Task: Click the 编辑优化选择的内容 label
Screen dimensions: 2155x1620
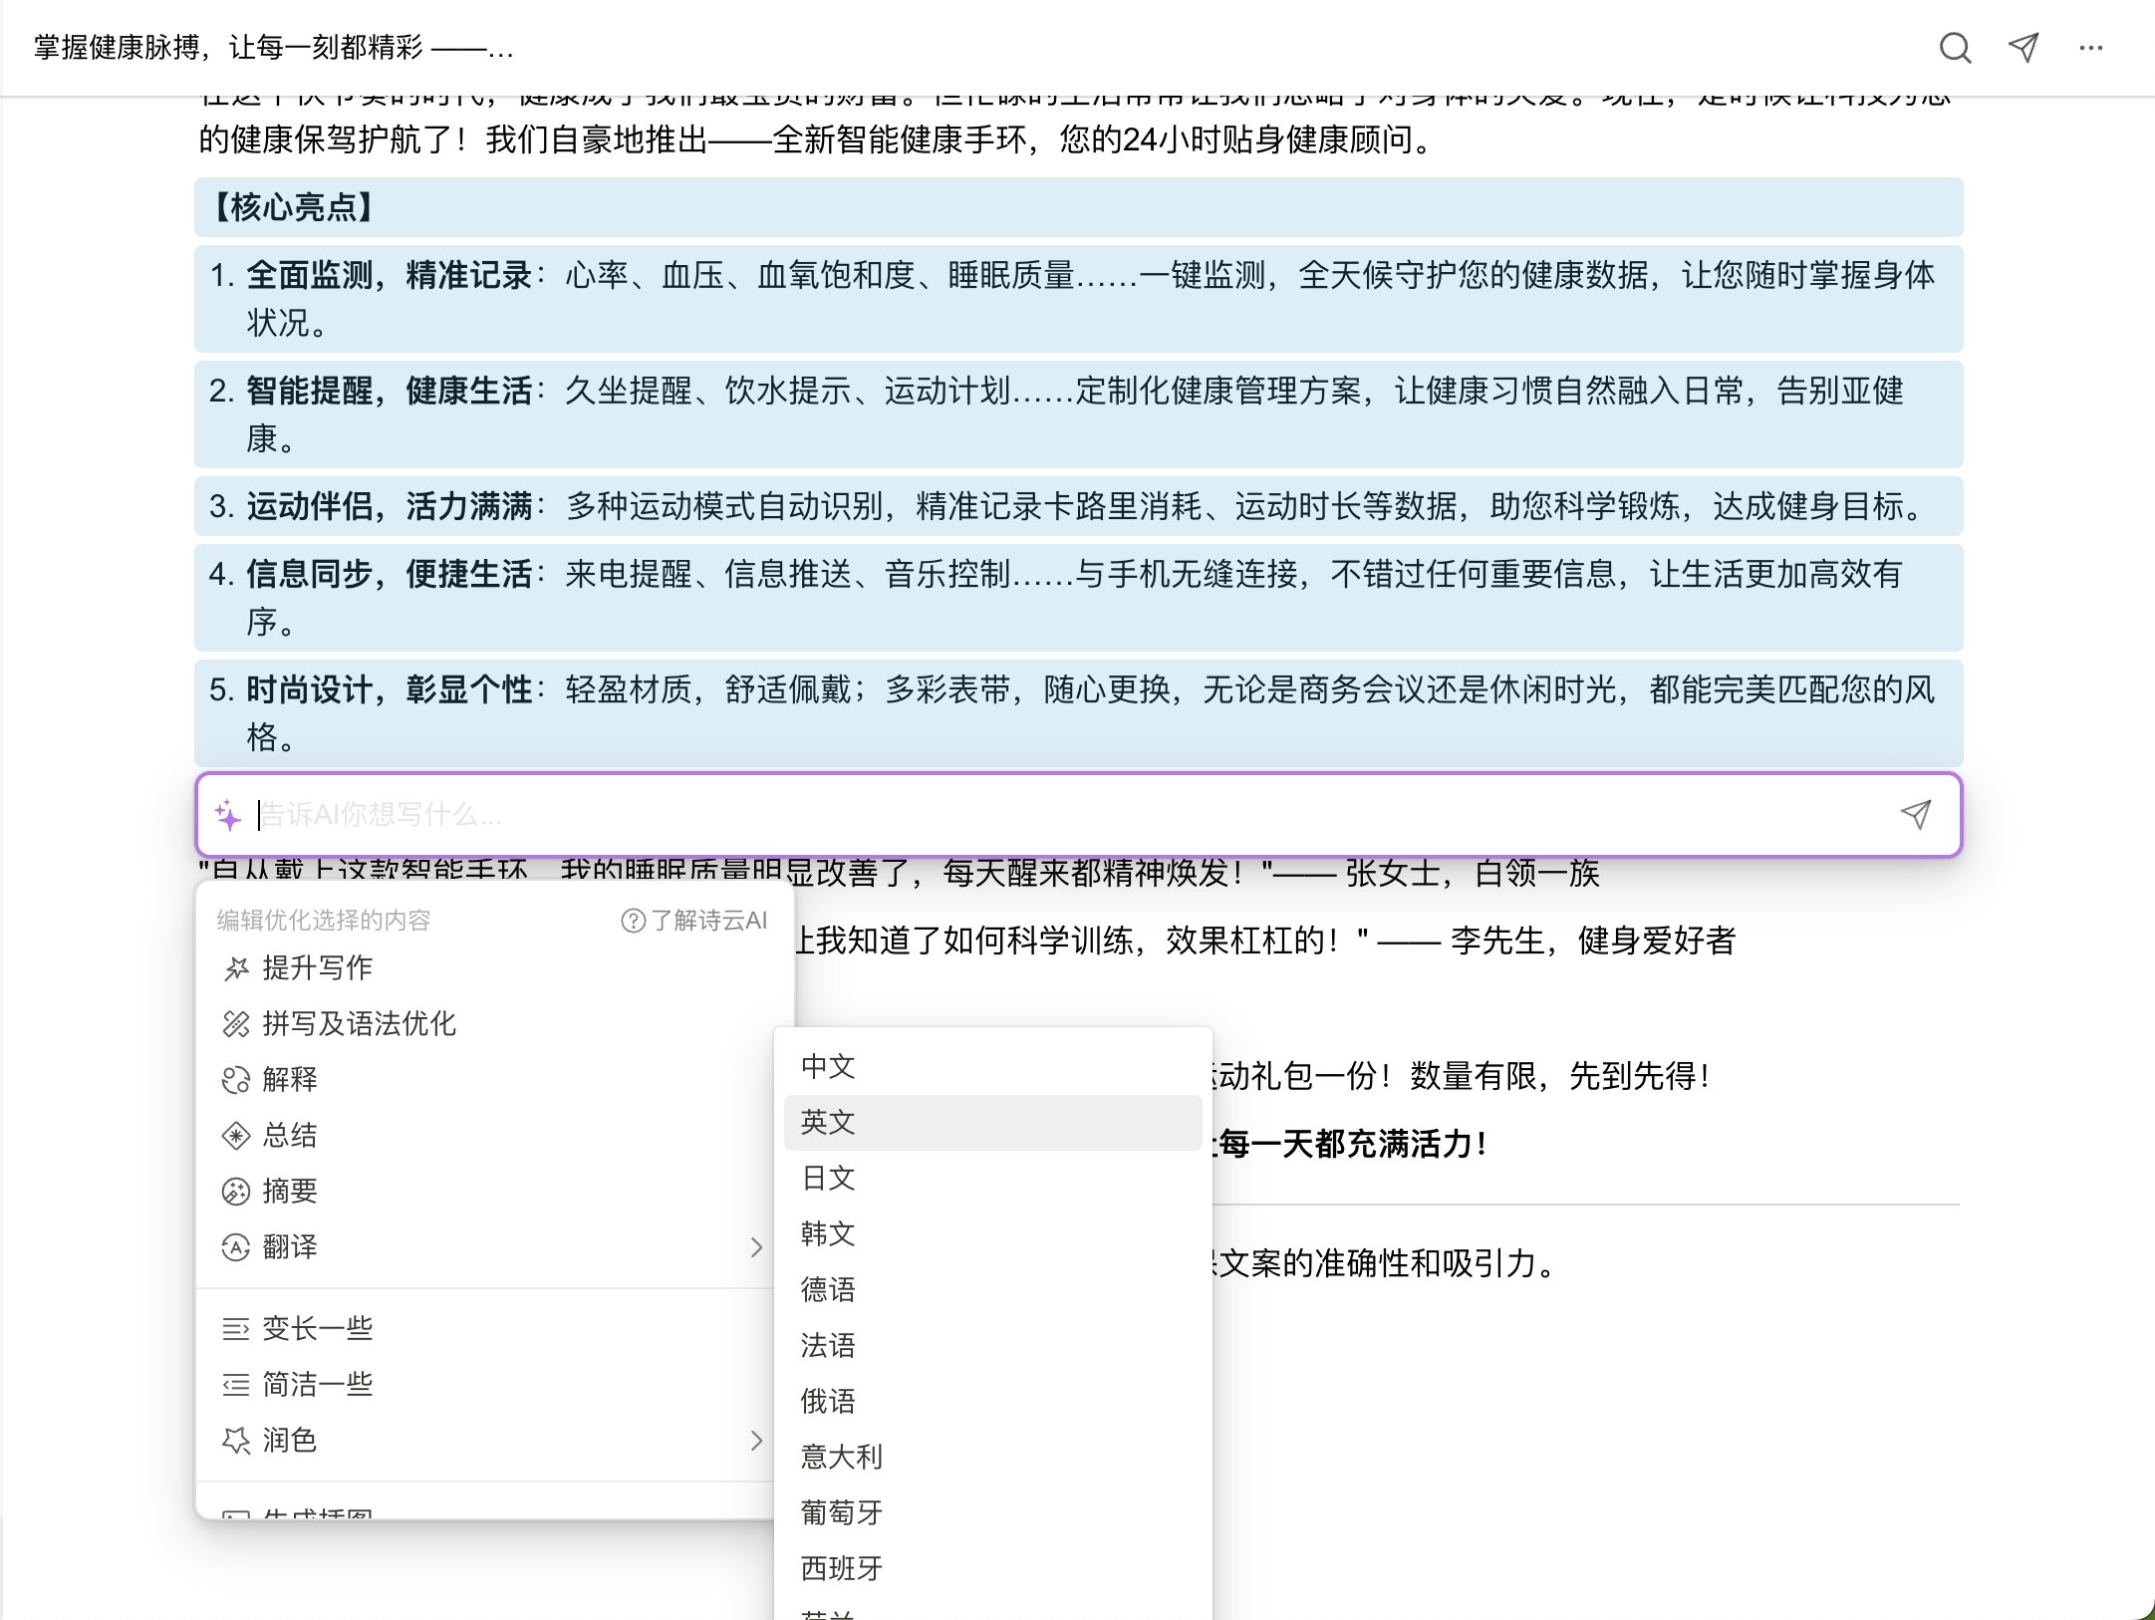Action: 324,920
